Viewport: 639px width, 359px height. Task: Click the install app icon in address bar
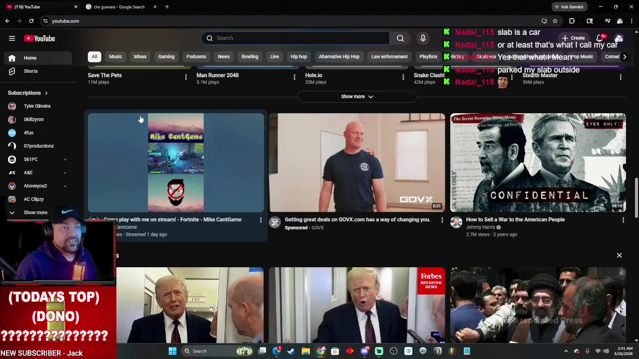point(544,21)
